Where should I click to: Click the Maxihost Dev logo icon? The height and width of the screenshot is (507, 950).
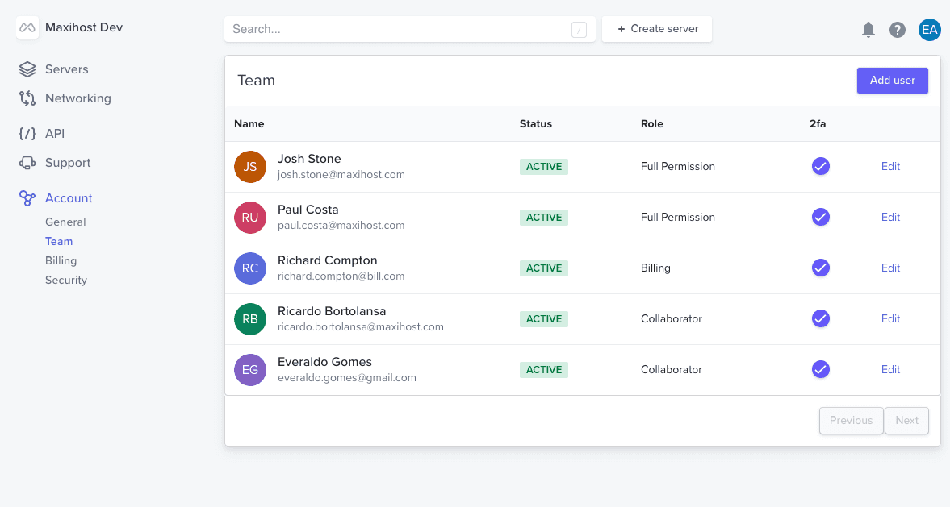click(x=27, y=27)
